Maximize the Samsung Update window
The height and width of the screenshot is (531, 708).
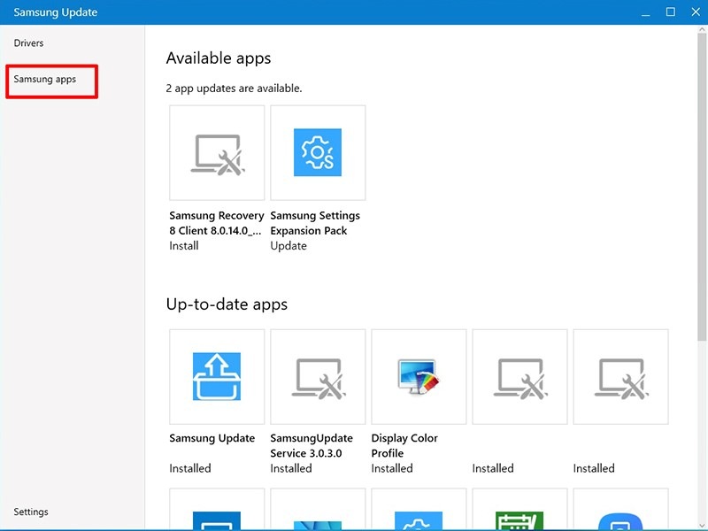pos(671,12)
